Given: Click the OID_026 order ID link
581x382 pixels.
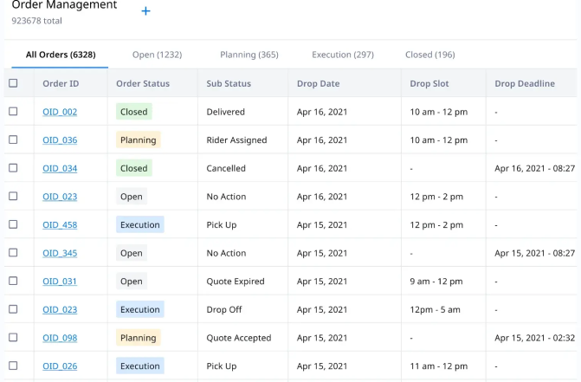Looking at the screenshot, I should click(60, 366).
